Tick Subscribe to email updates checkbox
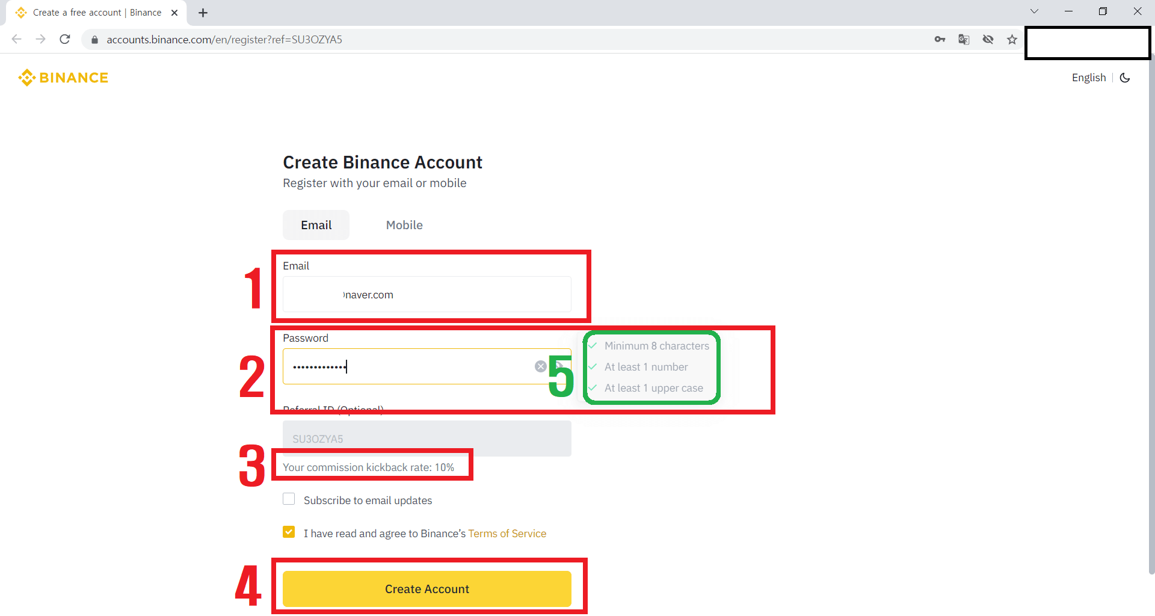 [x=289, y=499]
